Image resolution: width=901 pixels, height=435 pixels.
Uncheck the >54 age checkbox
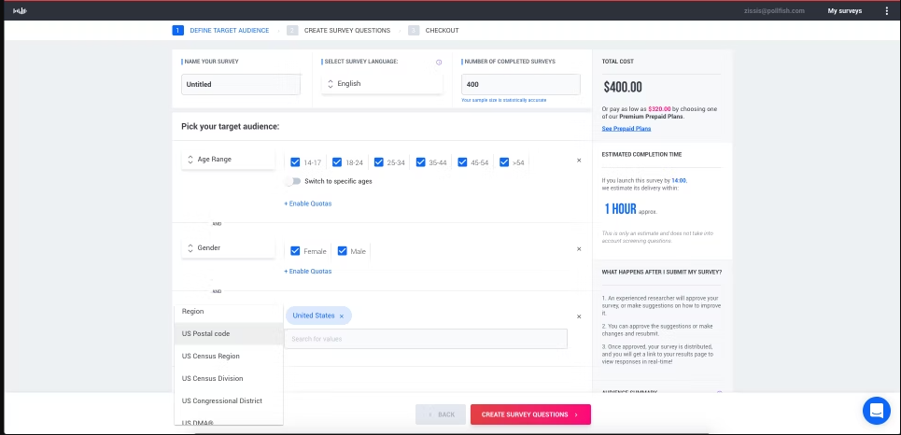coord(504,162)
